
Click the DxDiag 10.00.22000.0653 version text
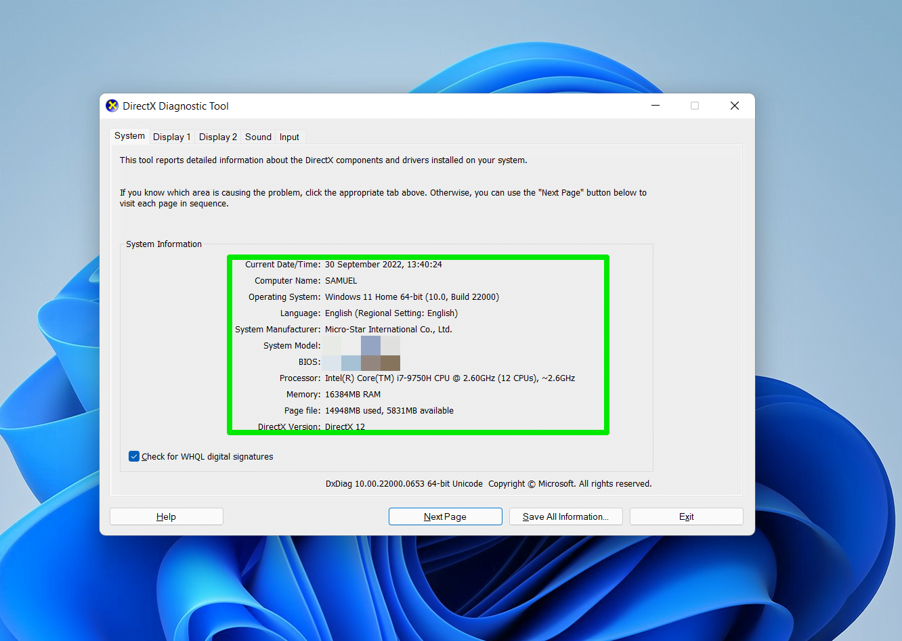[x=404, y=484]
